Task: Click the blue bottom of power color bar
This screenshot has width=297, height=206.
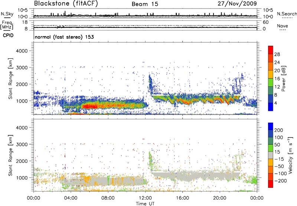Action: coord(271,107)
